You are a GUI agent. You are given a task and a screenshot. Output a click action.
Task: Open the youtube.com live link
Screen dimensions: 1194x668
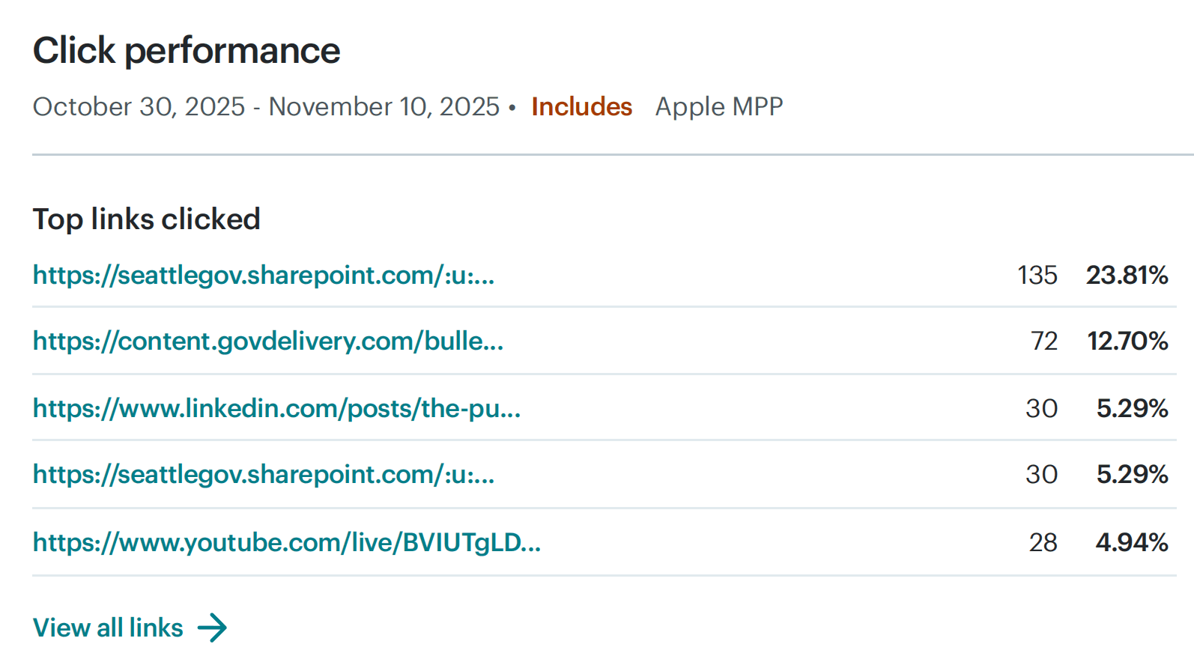[287, 542]
